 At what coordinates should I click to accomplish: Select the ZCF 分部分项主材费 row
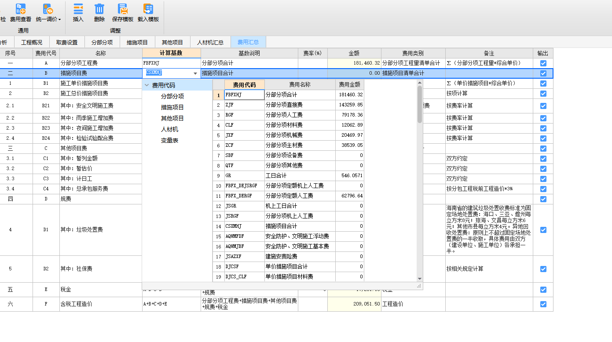289,145
